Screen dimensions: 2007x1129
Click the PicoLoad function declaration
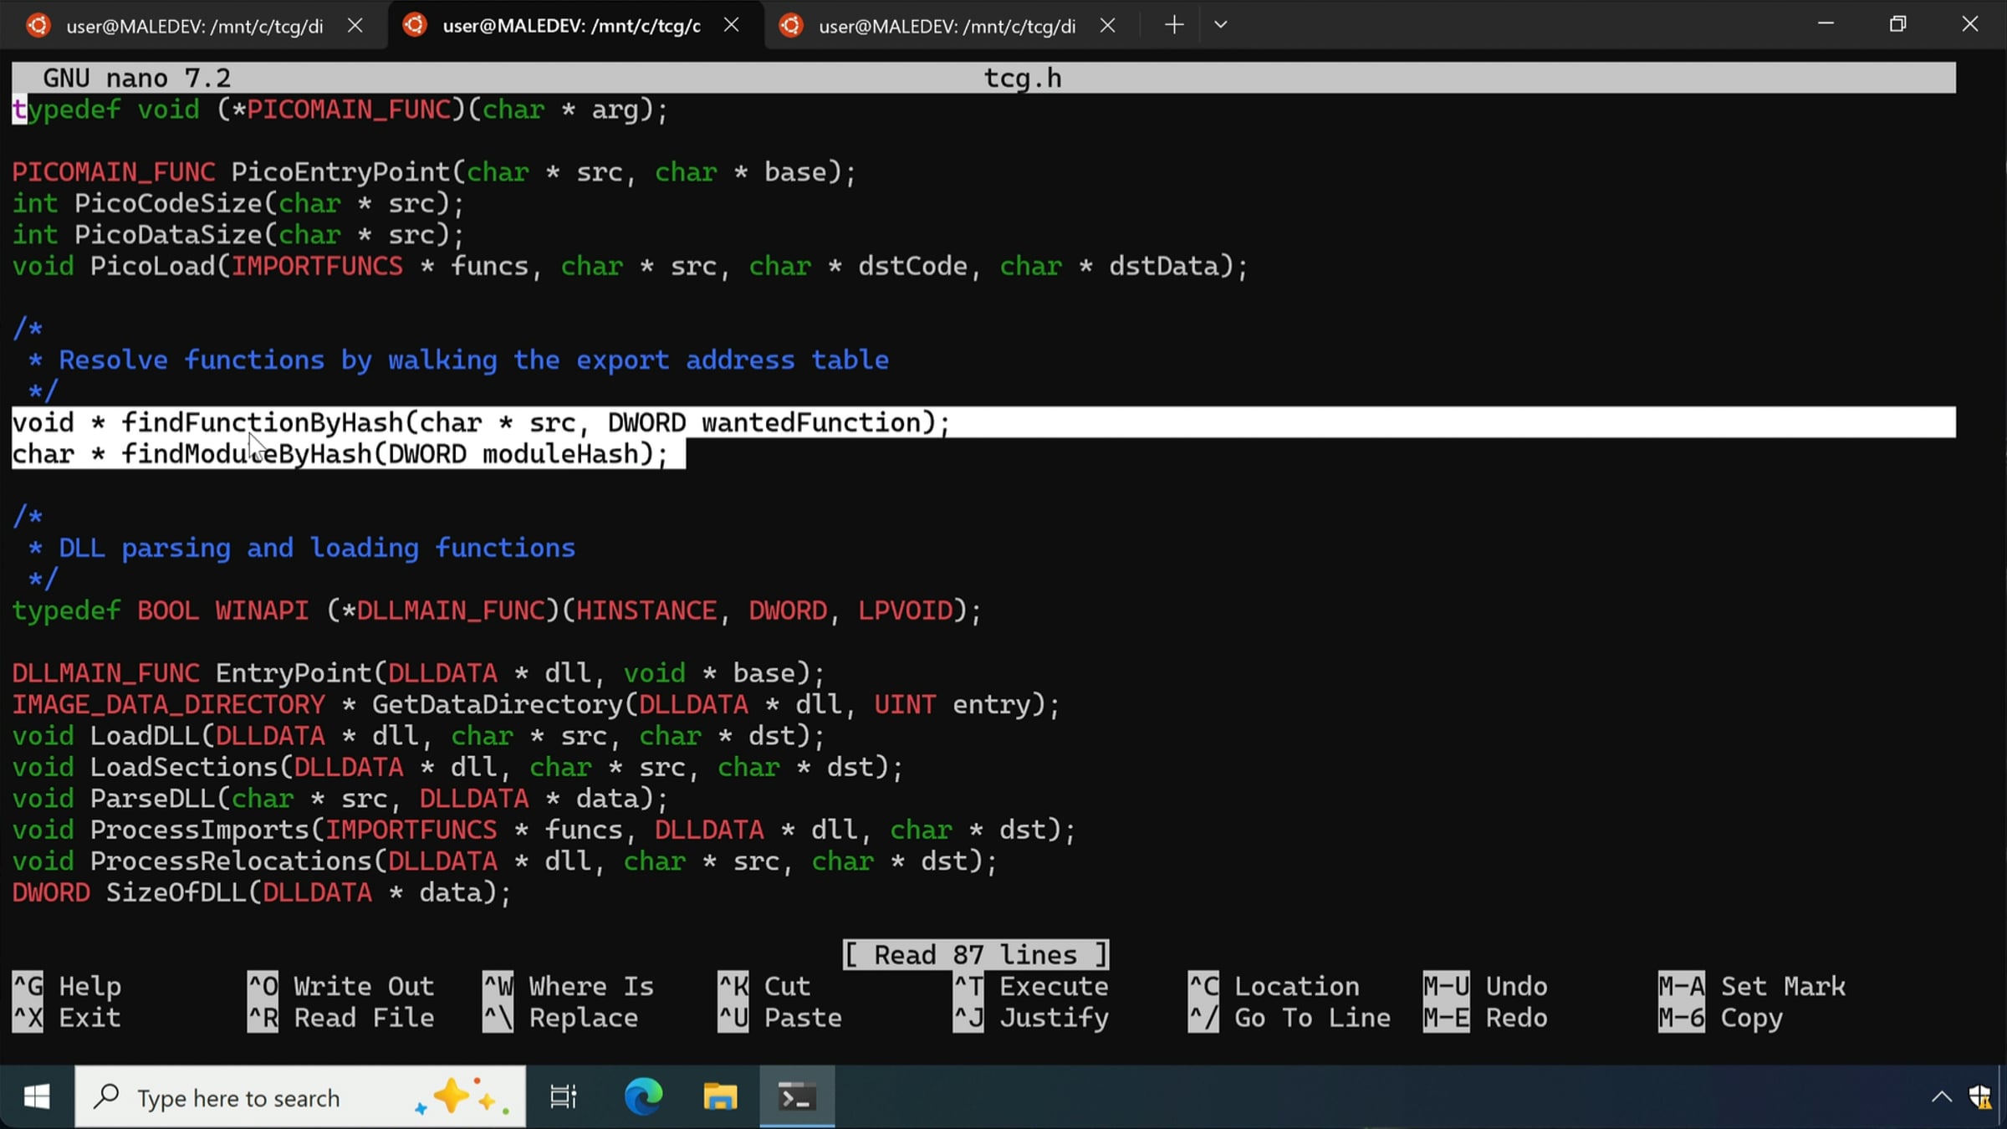630,266
